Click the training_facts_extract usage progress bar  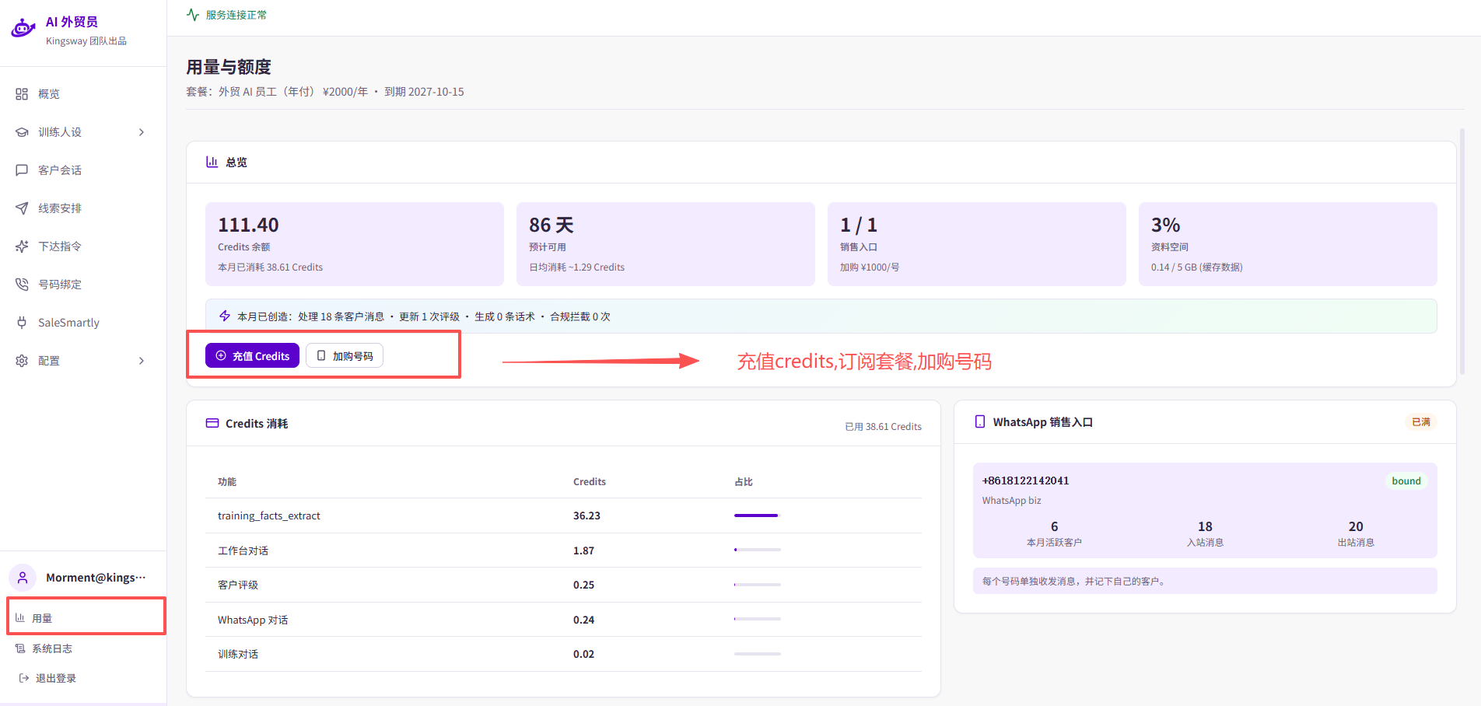[756, 516]
